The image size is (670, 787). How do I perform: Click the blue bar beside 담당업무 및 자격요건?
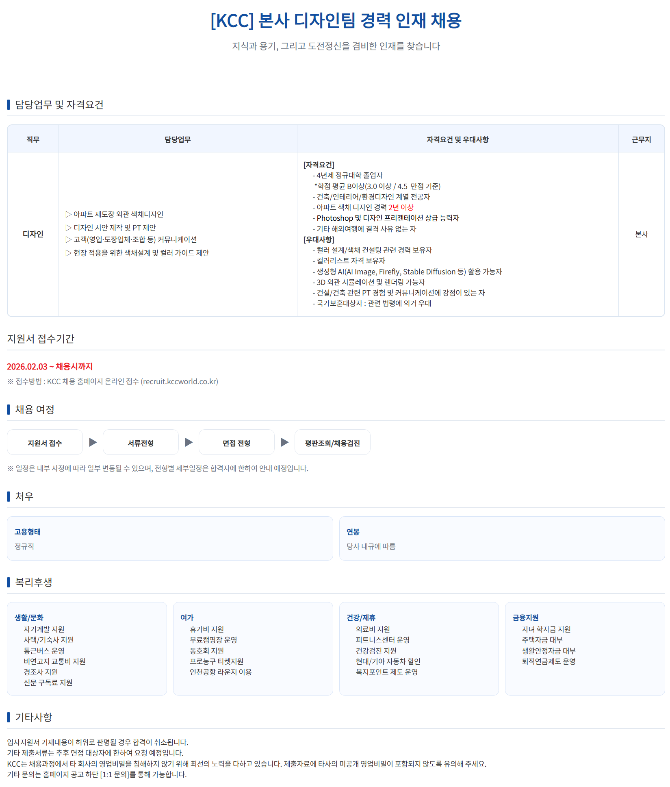(x=9, y=104)
